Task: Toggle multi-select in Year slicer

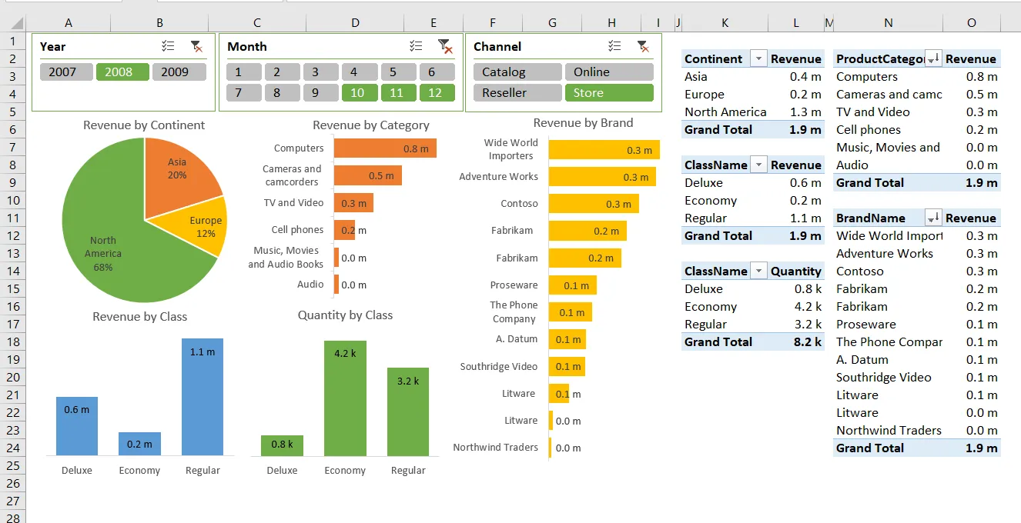Action: [x=168, y=46]
